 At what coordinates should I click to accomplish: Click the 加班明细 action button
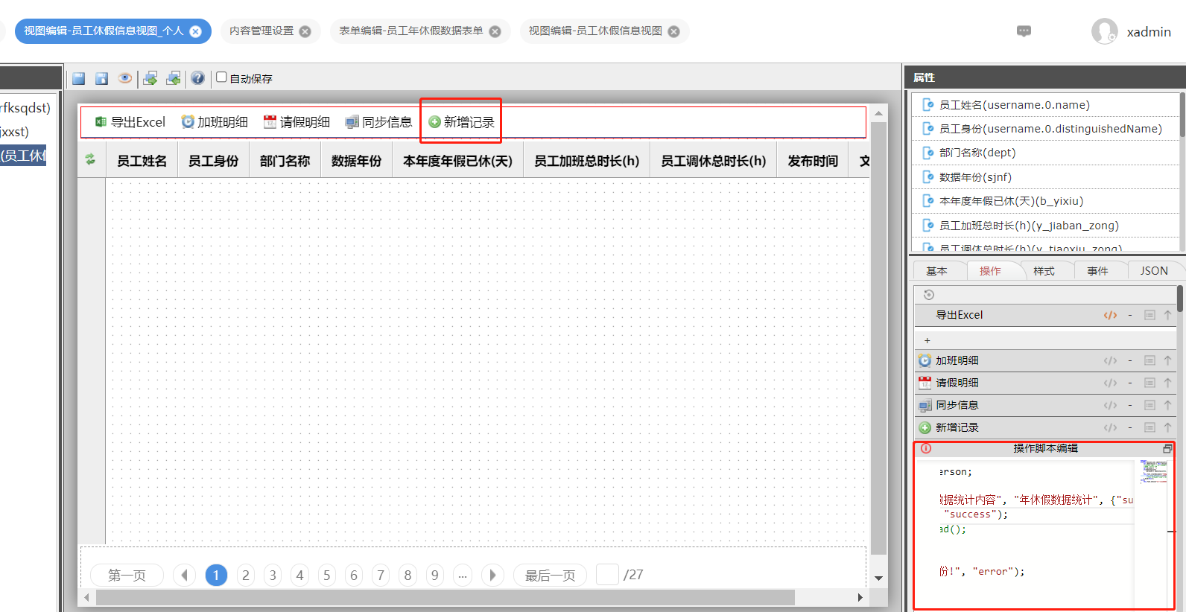pos(215,122)
